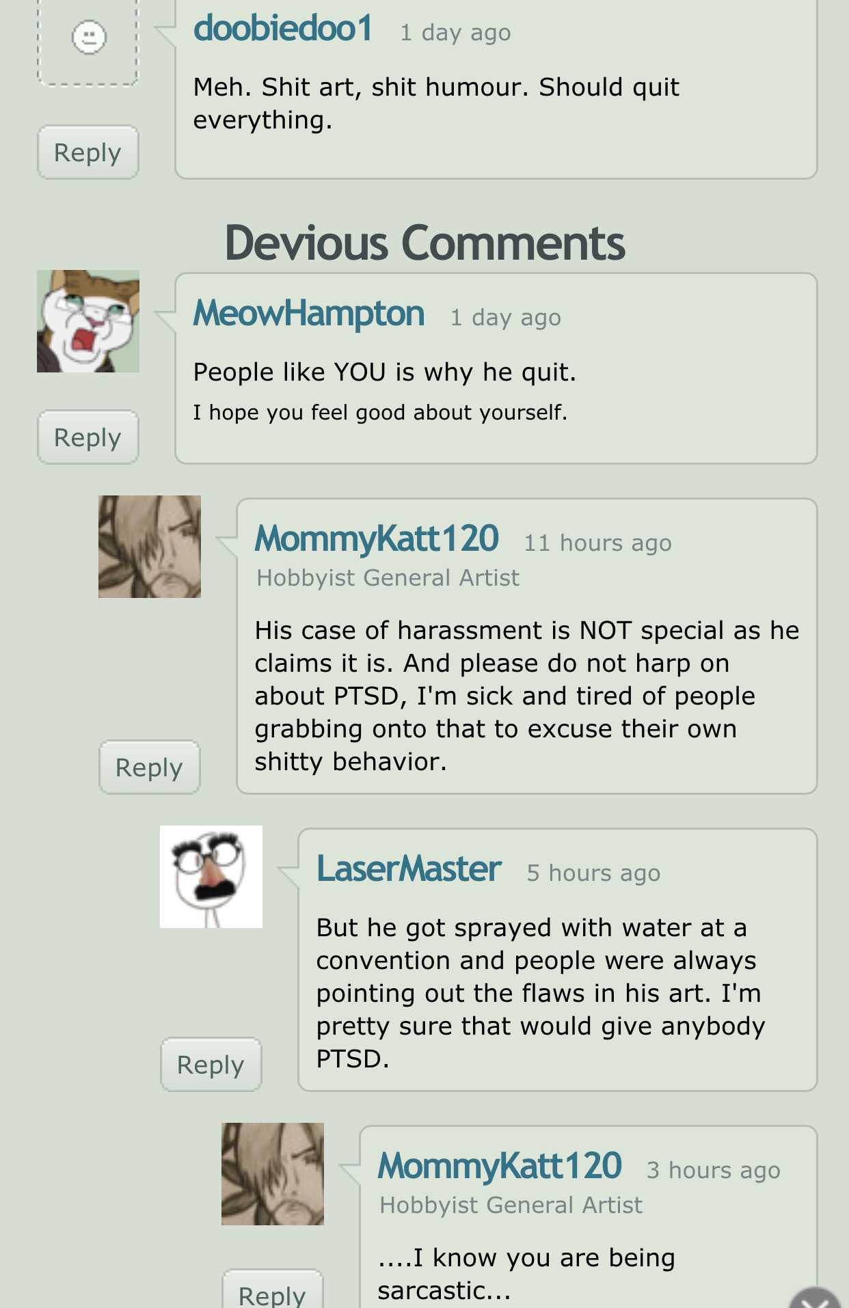Click the '1 day ago' timestamp on doobiedoo1
This screenshot has width=849, height=1308.
[455, 33]
